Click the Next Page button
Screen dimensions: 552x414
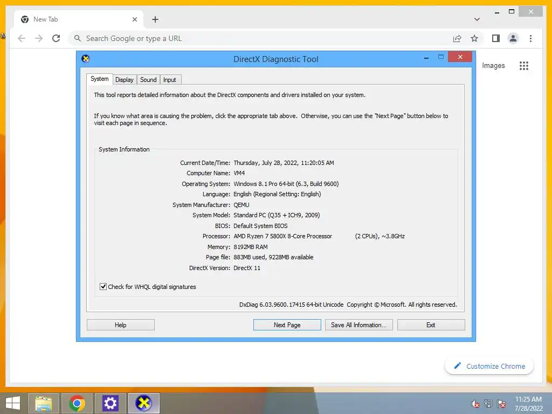point(287,325)
